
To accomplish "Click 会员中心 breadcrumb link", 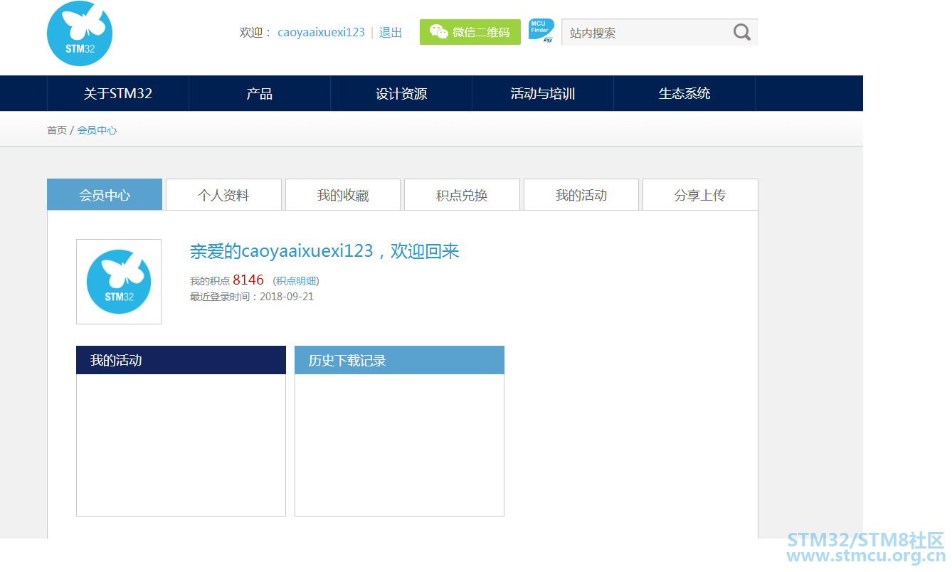I will [97, 130].
